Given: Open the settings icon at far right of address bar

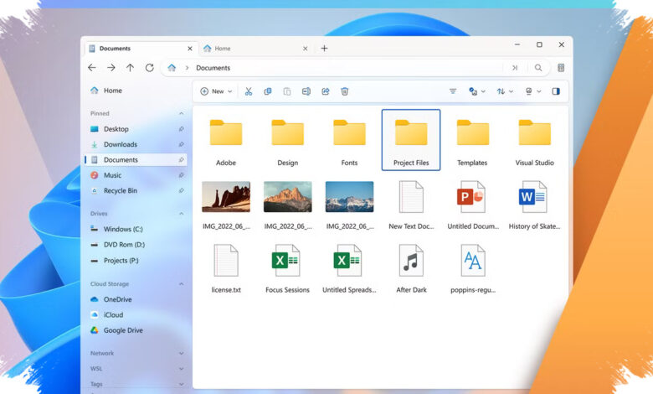Looking at the screenshot, I should (561, 68).
